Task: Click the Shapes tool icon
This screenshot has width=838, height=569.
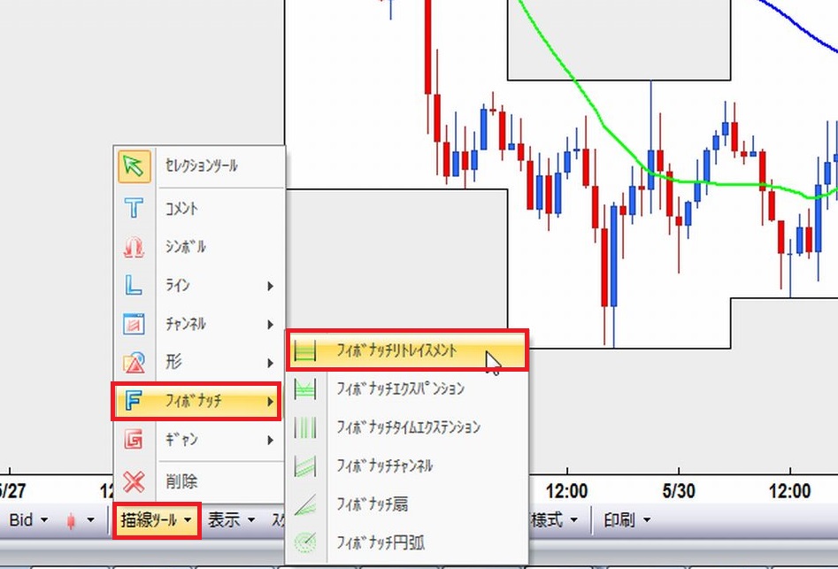Action: pos(134,362)
